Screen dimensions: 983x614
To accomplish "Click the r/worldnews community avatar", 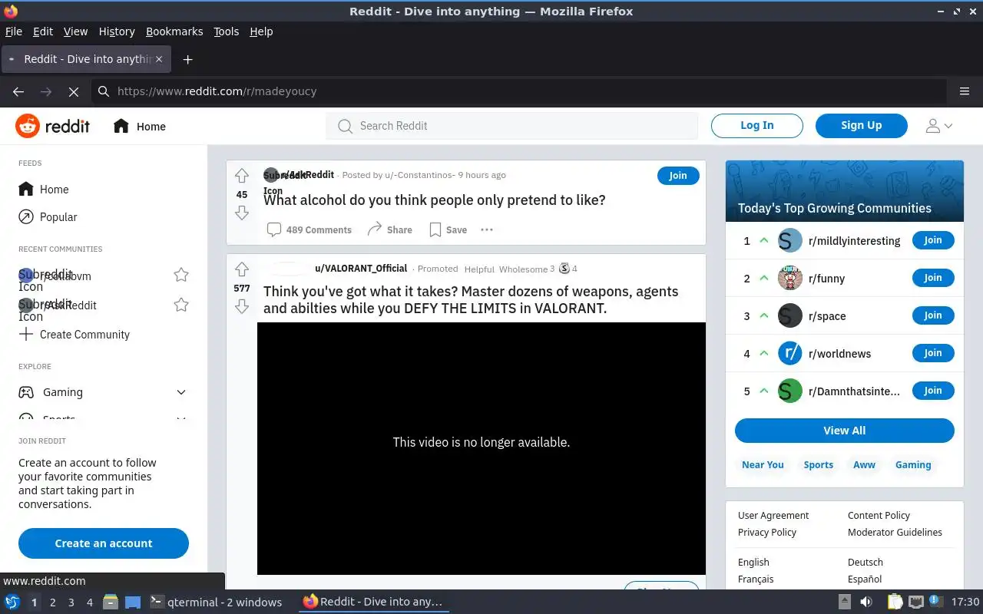I will point(790,353).
